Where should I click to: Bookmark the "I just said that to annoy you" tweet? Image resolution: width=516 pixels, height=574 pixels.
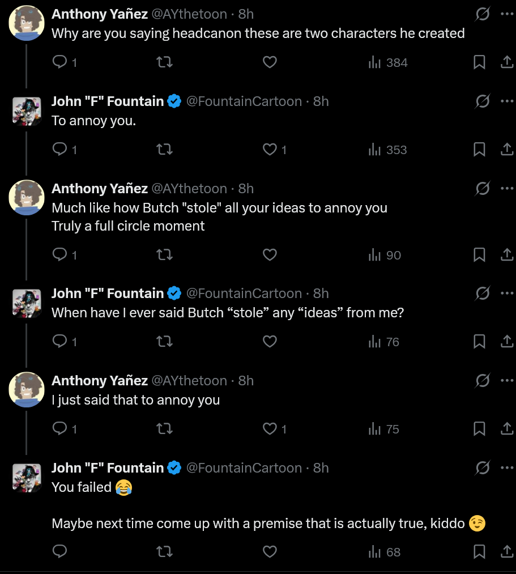479,429
